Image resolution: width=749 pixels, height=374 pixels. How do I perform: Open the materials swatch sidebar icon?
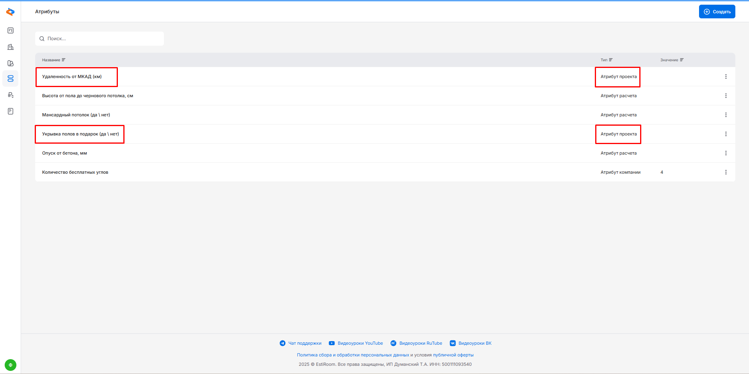(x=11, y=63)
